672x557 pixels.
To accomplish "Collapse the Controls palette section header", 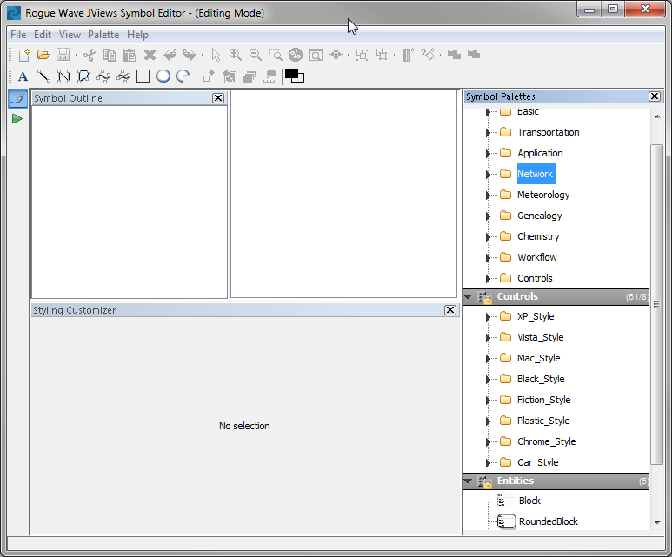I will [x=469, y=297].
